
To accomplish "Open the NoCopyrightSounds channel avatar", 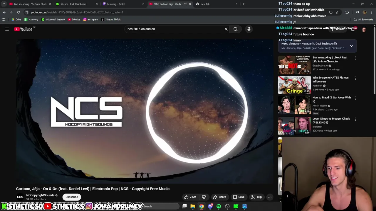I will coord(20,197).
